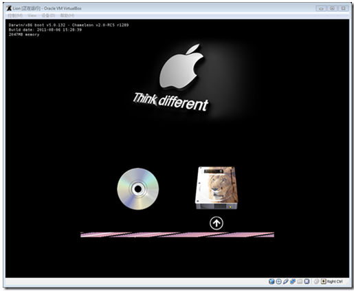
Task: Click the shared folders status icon
Action: point(300,281)
